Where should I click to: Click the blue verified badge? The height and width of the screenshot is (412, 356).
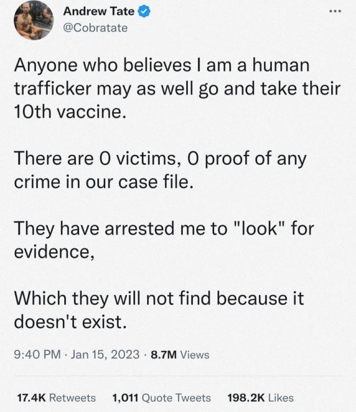[x=145, y=12]
